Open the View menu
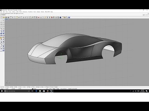This screenshot has height=111, width=149. click(x=7, y=12)
